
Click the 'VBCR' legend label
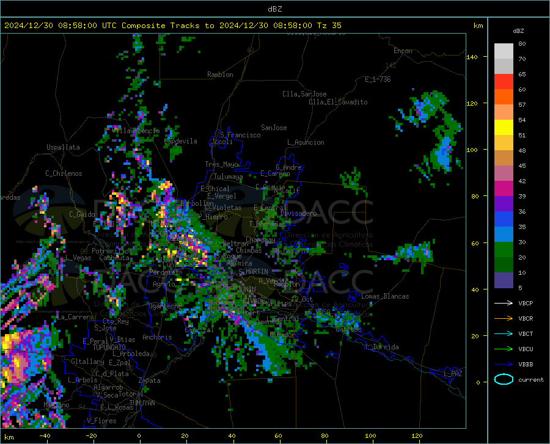pyautogui.click(x=526, y=319)
